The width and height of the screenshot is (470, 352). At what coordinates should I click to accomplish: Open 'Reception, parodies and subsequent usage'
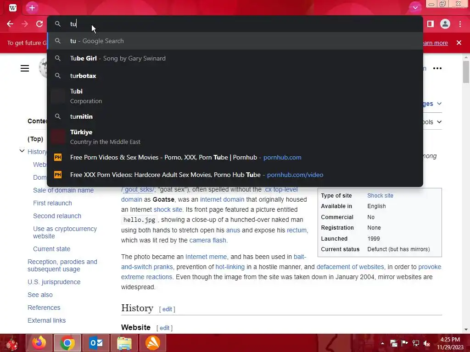62,265
